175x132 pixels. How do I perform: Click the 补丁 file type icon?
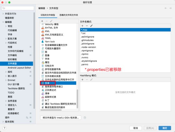point(43,100)
